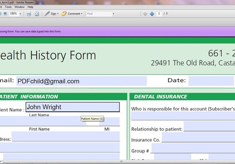Click the Patient Name field John Wright

pos(73,107)
